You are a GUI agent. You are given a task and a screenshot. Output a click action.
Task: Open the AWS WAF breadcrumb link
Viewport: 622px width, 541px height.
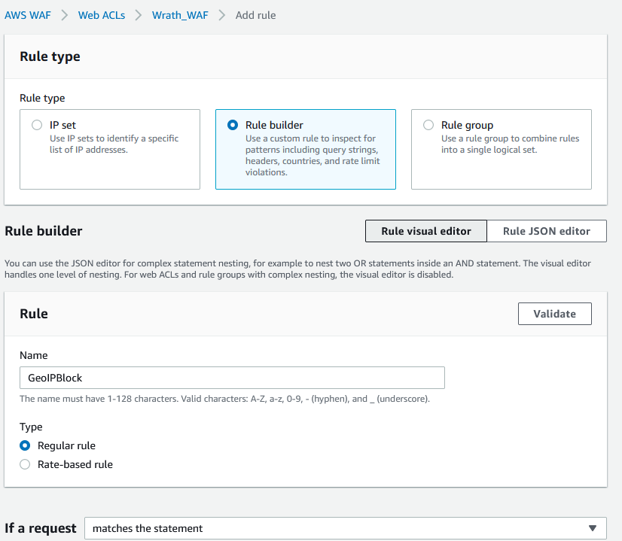29,15
